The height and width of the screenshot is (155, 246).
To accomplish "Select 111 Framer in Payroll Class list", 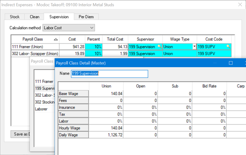I will tap(44, 82).
